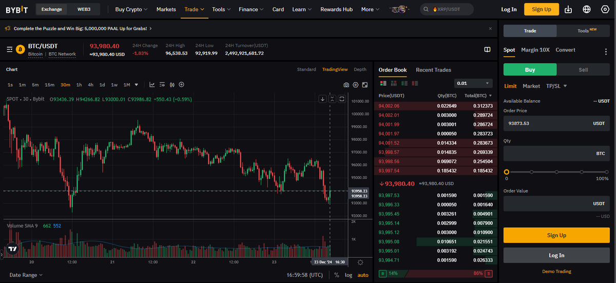This screenshot has height=283, width=616.
Task: Select the Convert tab
Action: 566,50
